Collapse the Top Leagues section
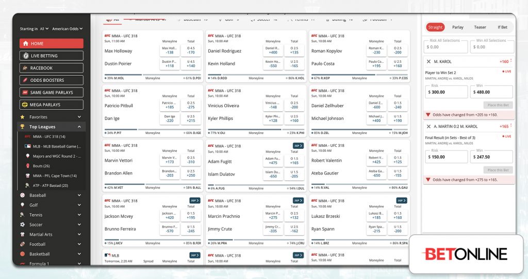 click(79, 127)
